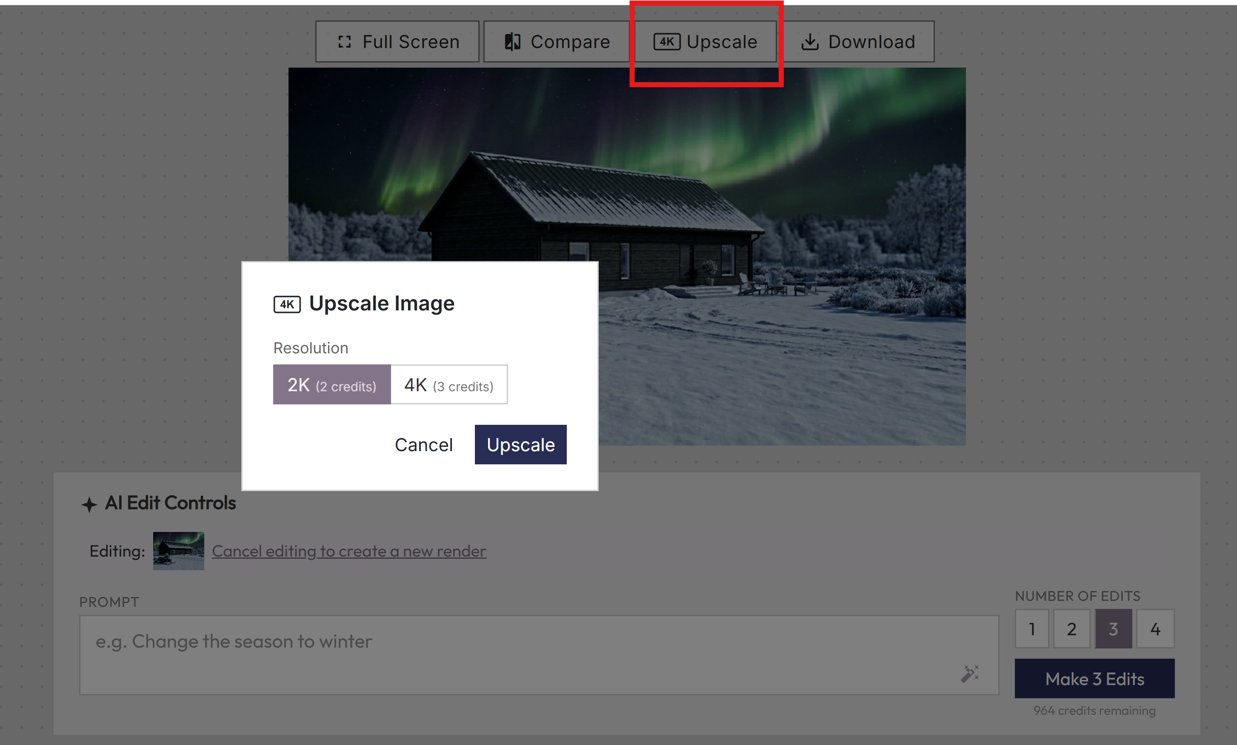Cancel the Upscale Image dialog
The image size is (1237, 745).
[x=424, y=445]
